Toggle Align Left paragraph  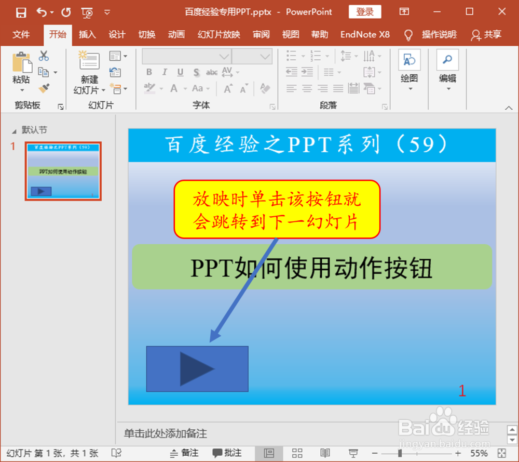point(291,88)
